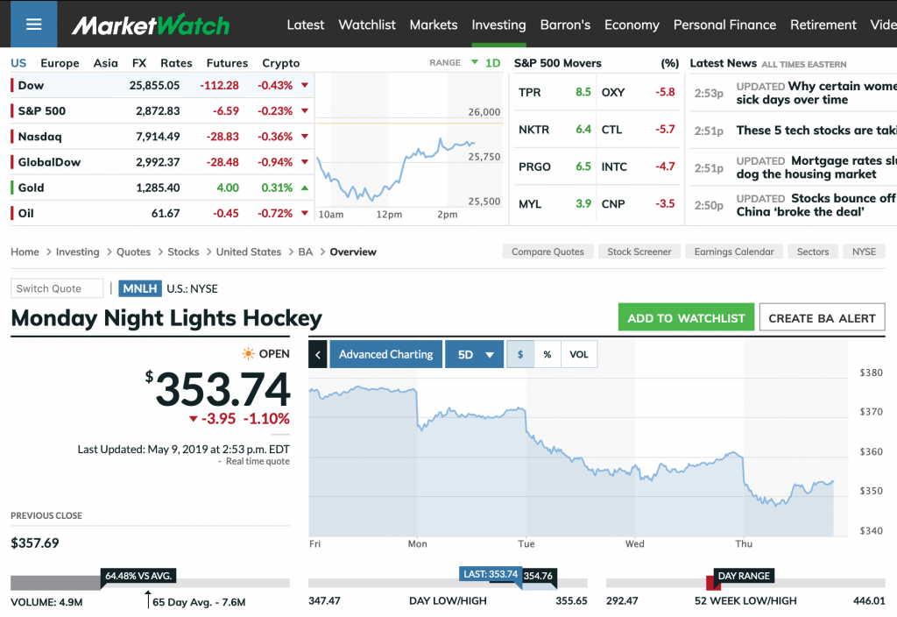The image size is (897, 617).
Task: Click the TPR mover ticker
Action: [x=530, y=92]
